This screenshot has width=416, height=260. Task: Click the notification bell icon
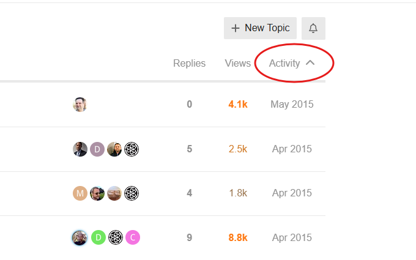pos(313,28)
